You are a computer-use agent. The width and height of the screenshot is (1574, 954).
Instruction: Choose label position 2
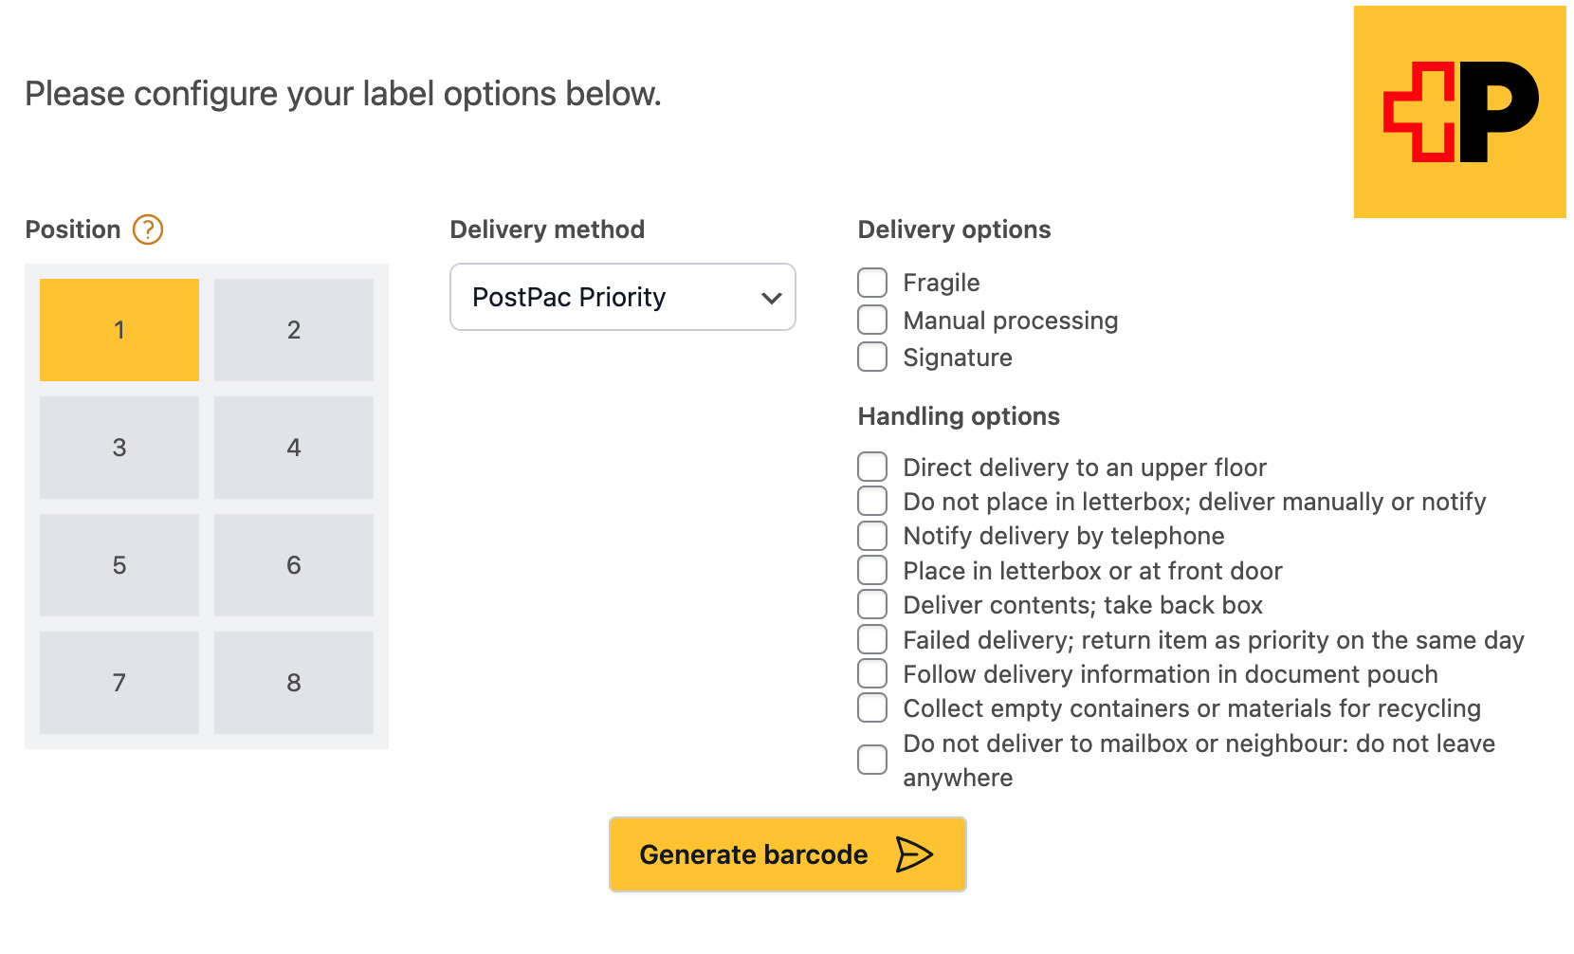(294, 330)
